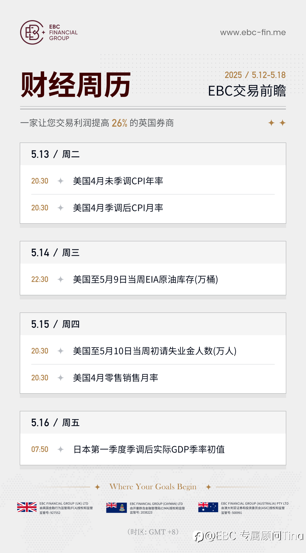Click star icon beside EIA原油库存 entry

pyautogui.click(x=61, y=279)
